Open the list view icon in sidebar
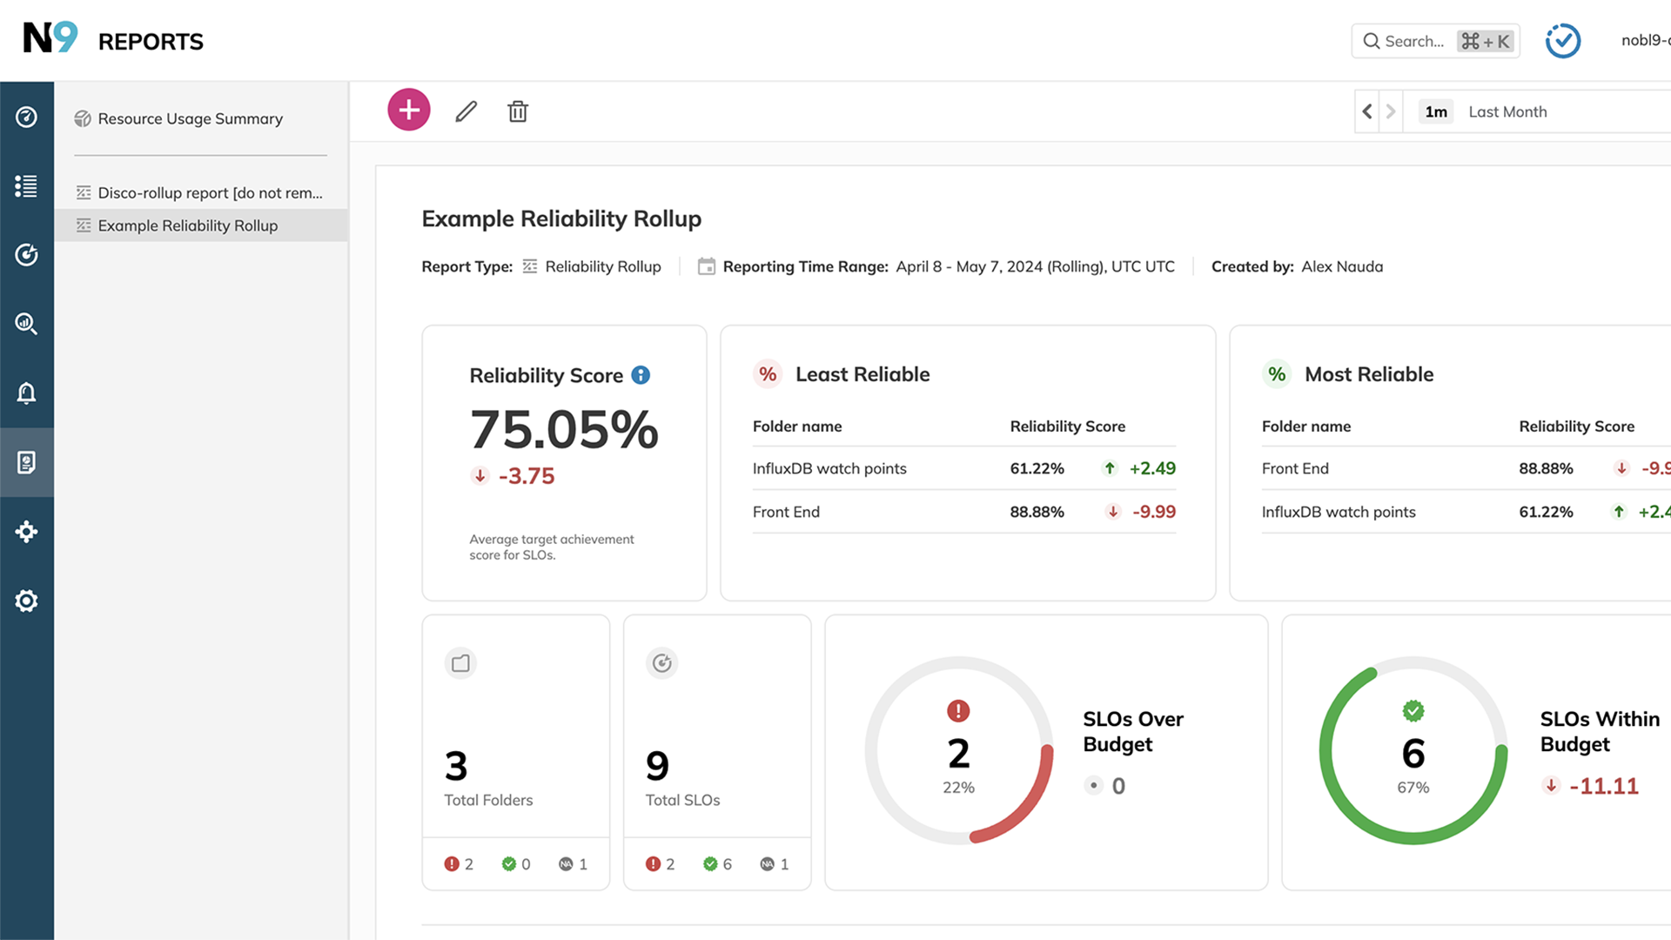Screen dimensions: 1671x940 [26, 185]
